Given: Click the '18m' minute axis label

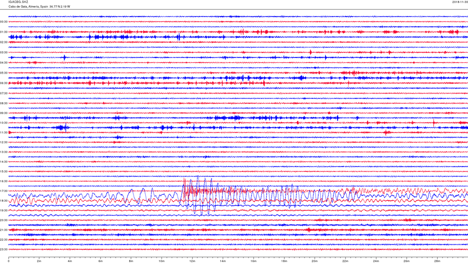Looking at the screenshot, I should tap(284, 261).
